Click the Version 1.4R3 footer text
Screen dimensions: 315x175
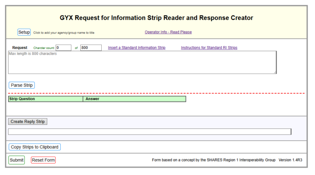[290, 160]
